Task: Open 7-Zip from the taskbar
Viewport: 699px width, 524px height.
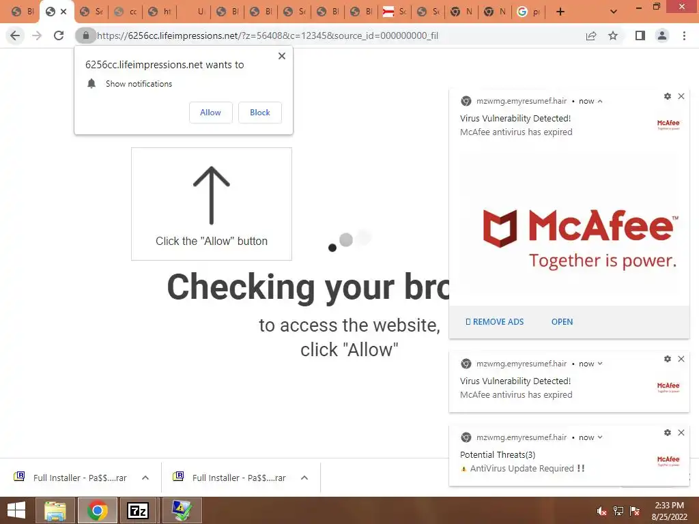Action: click(x=138, y=510)
